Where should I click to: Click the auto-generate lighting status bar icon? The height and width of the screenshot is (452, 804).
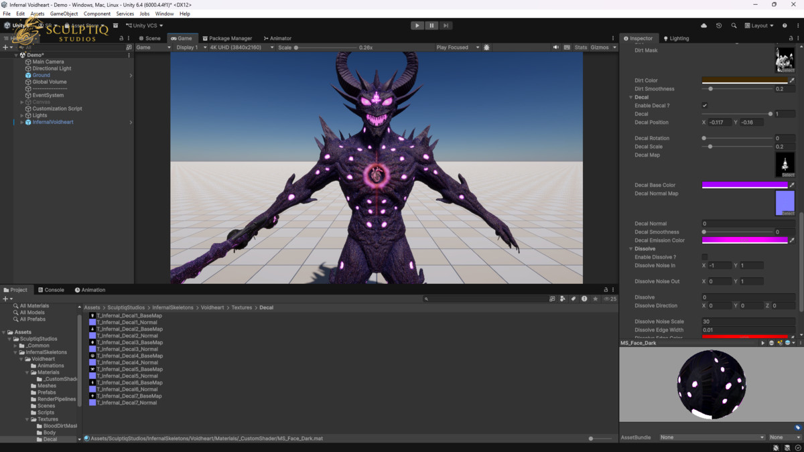(787, 447)
